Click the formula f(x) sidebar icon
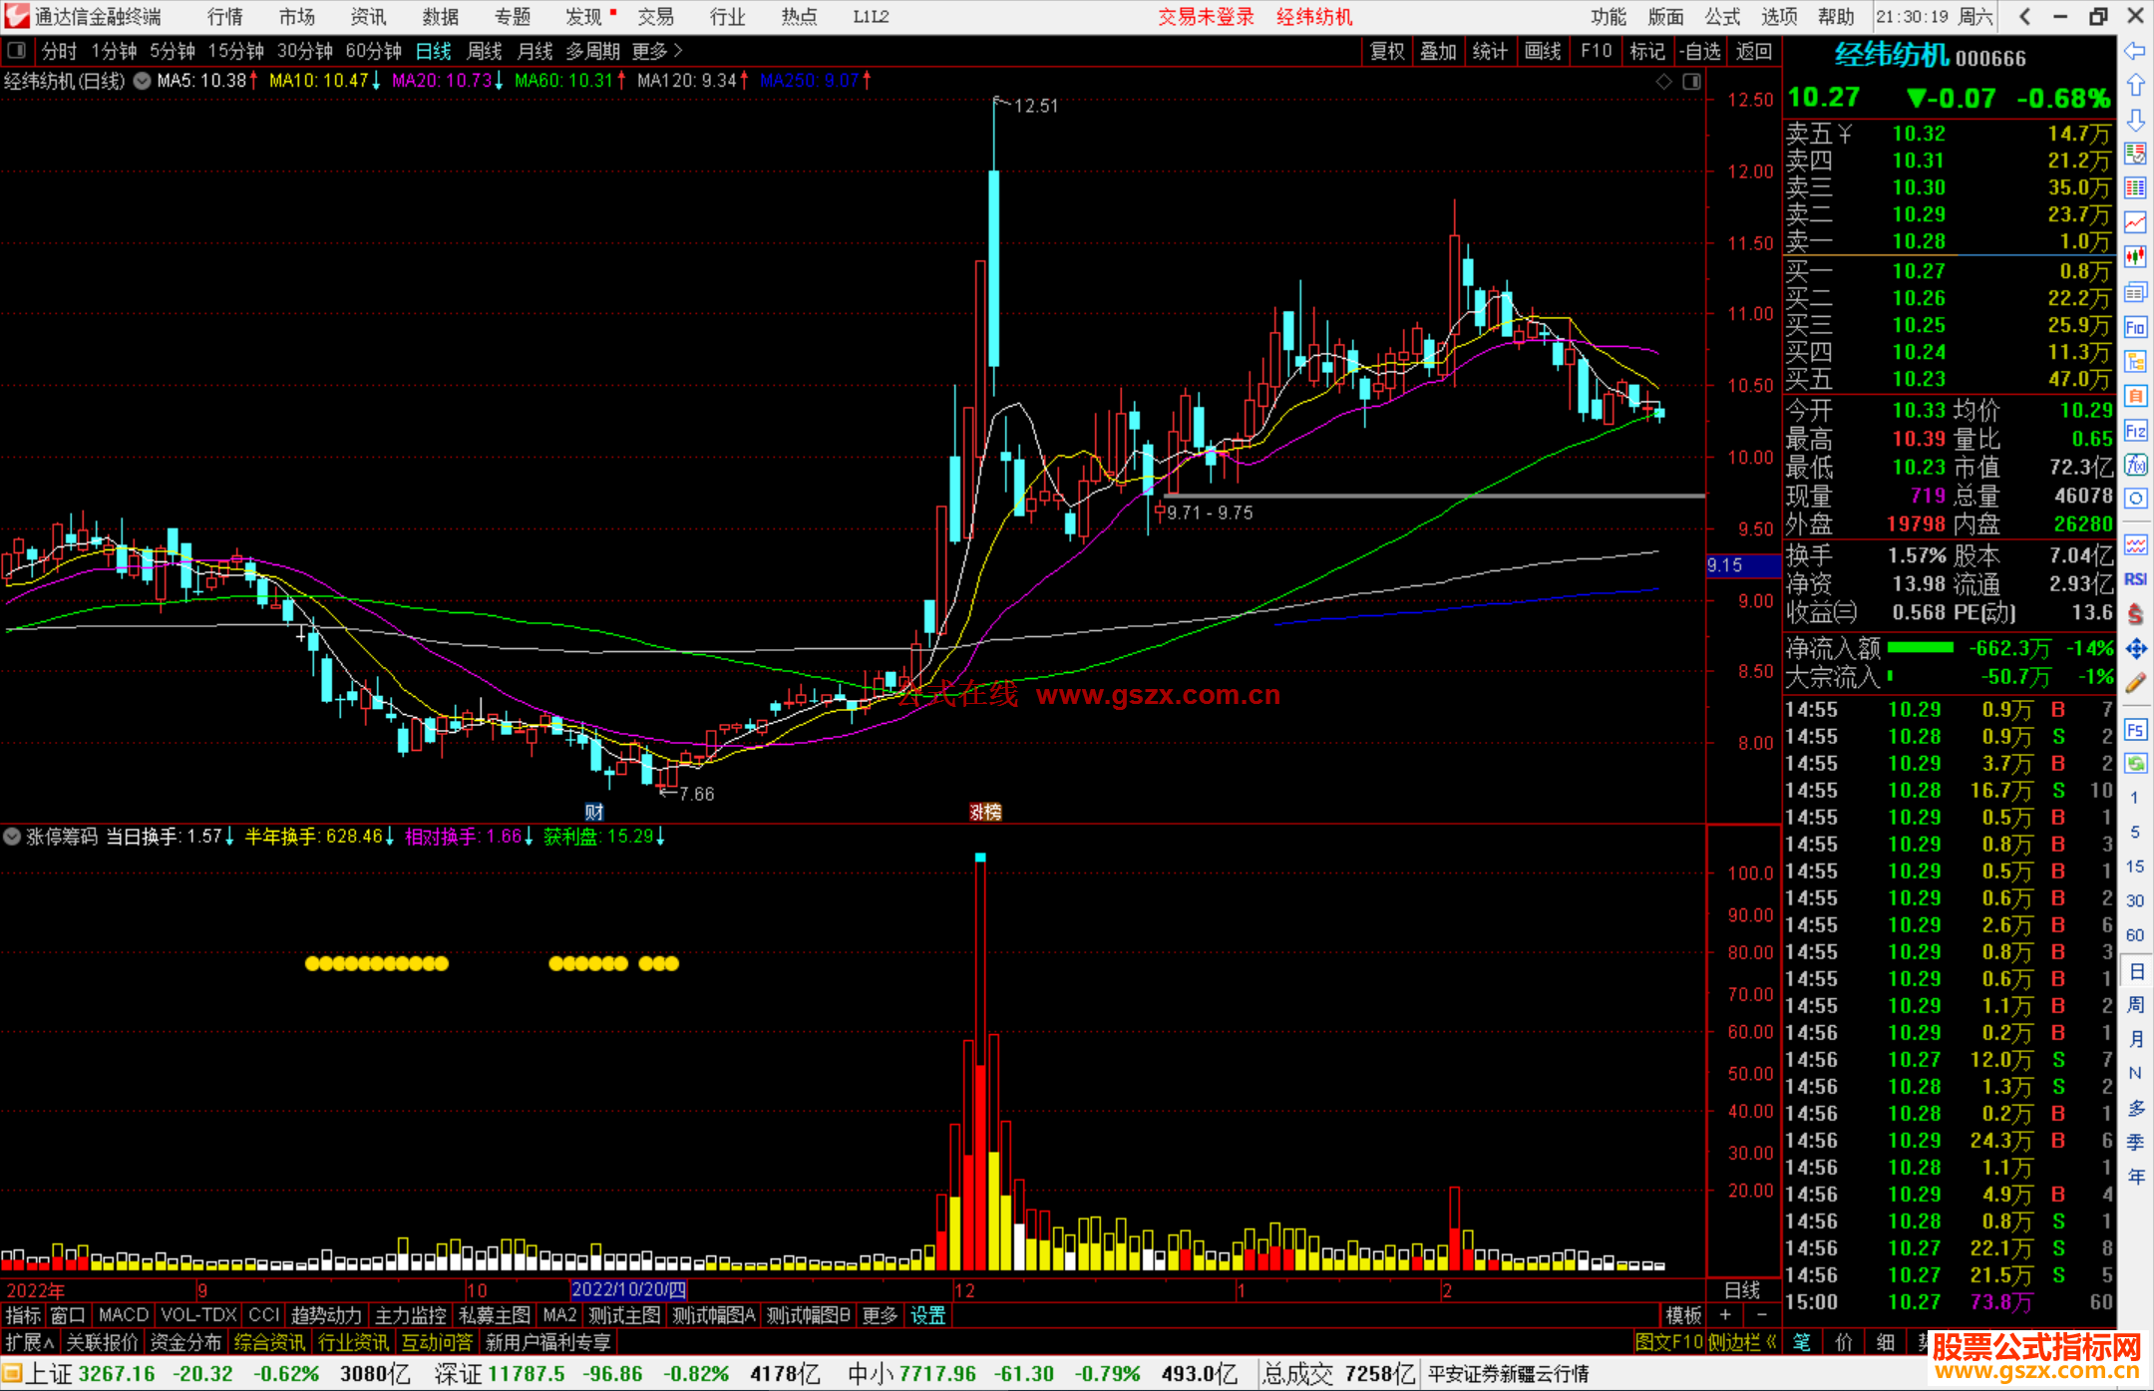 [x=2135, y=465]
